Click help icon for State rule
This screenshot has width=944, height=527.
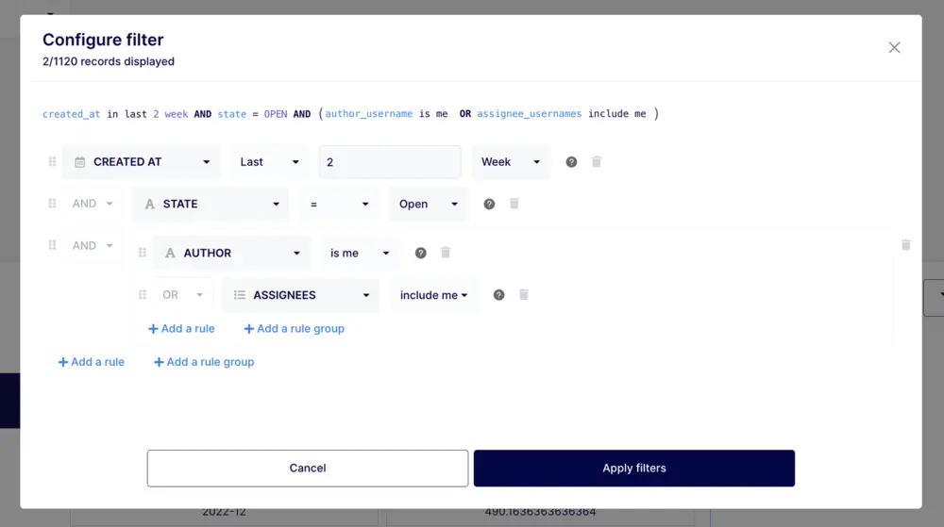[x=489, y=204]
